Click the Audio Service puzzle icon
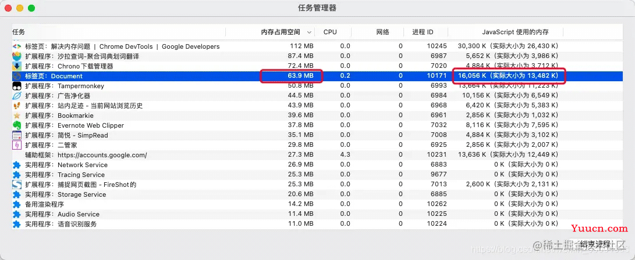 click(x=17, y=214)
